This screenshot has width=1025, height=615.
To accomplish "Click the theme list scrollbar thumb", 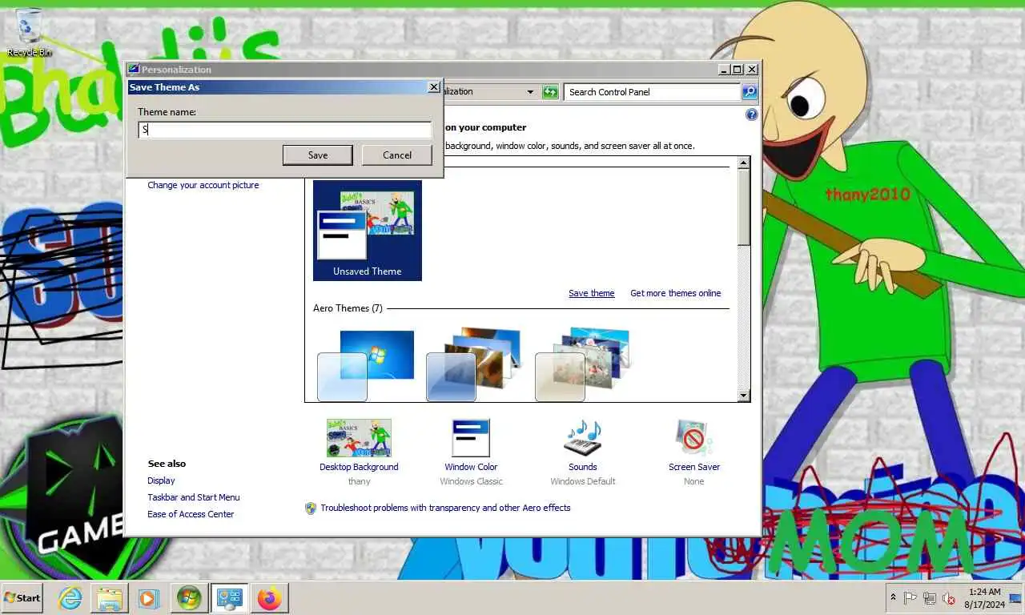I will (x=744, y=207).
